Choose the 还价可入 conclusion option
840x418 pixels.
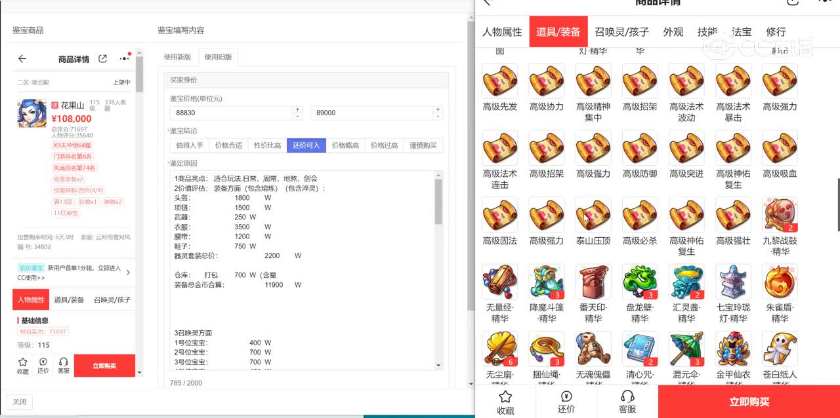[x=306, y=145]
